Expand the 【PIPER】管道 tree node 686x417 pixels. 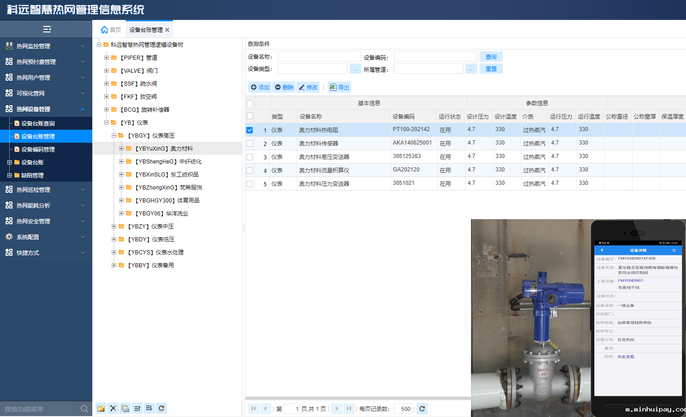click(x=107, y=58)
